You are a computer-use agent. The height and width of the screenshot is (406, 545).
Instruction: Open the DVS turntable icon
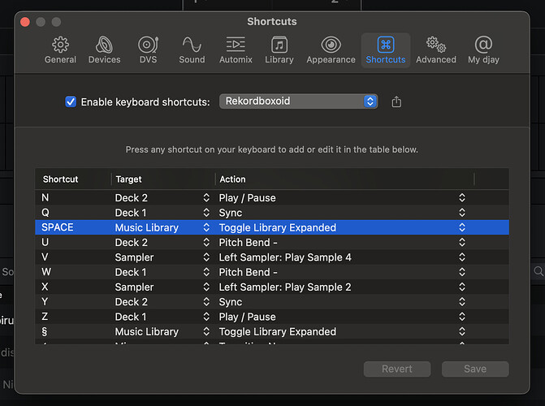point(148,45)
